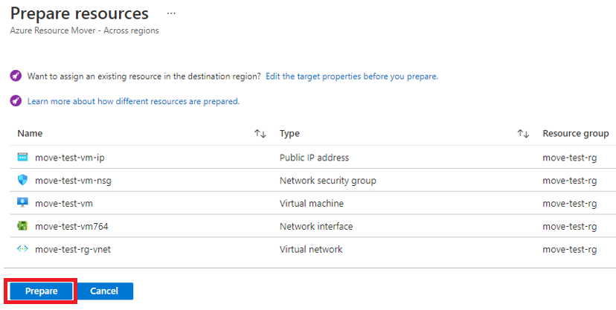Viewport: 616px width, 310px height.
Task: Click the network interface icon for move-test-vm764
Action: coord(23,226)
